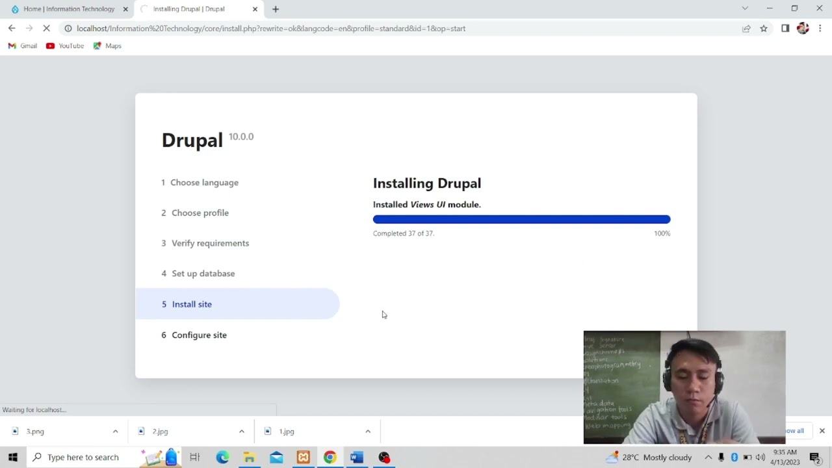This screenshot has height=468, width=832.
Task: Open Mail app from taskbar
Action: pyautogui.click(x=276, y=458)
